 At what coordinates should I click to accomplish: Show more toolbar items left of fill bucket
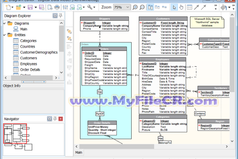tap(216, 7)
